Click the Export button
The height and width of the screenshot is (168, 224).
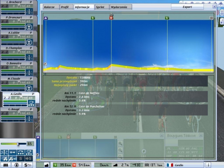pos(187,7)
